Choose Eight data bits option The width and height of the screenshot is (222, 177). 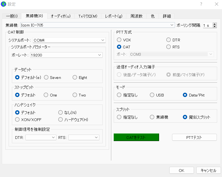[x=75, y=78]
